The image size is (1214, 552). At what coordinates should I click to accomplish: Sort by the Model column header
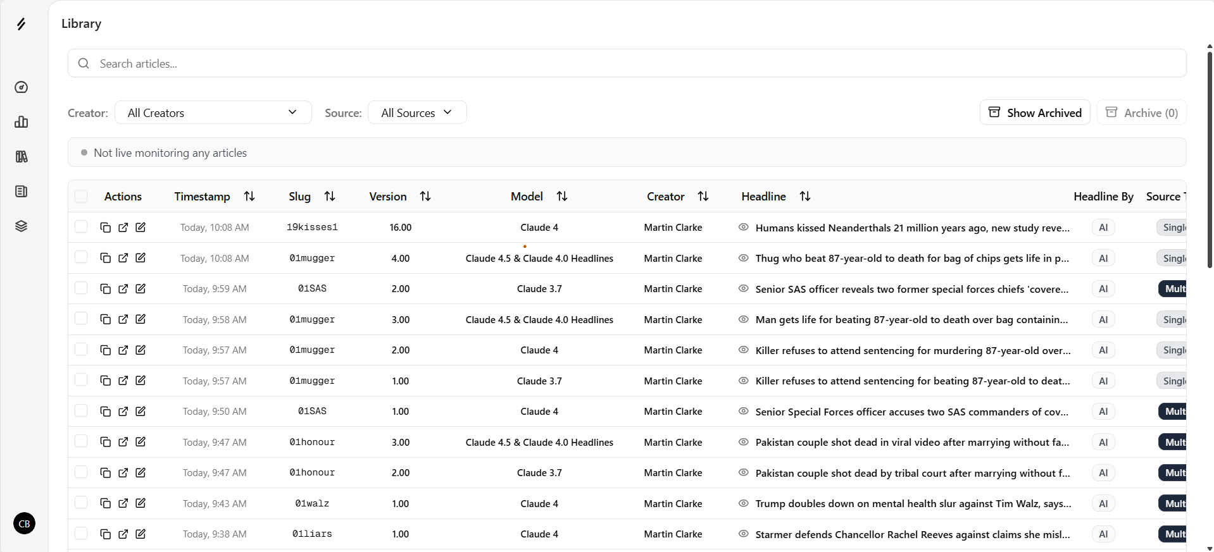click(x=561, y=197)
